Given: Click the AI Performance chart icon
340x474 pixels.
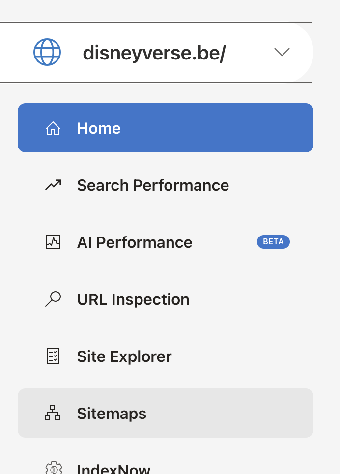Looking at the screenshot, I should tap(53, 242).
